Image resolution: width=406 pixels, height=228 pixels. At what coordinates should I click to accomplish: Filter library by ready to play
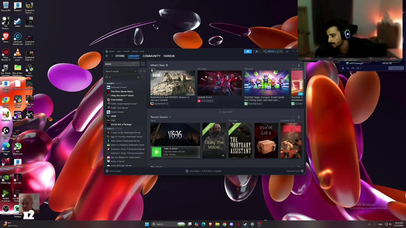144,71
